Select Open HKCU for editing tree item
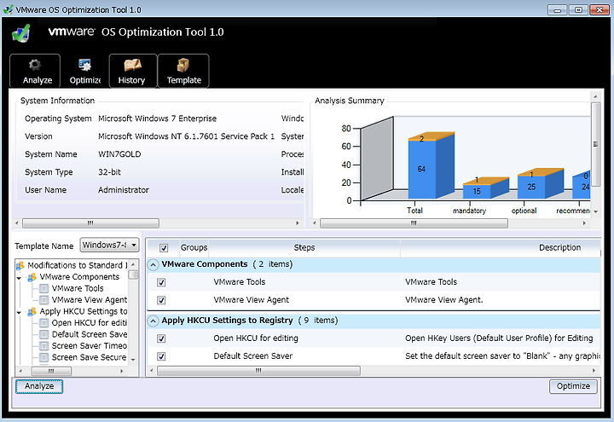Image resolution: width=614 pixels, height=422 pixels. [90, 323]
